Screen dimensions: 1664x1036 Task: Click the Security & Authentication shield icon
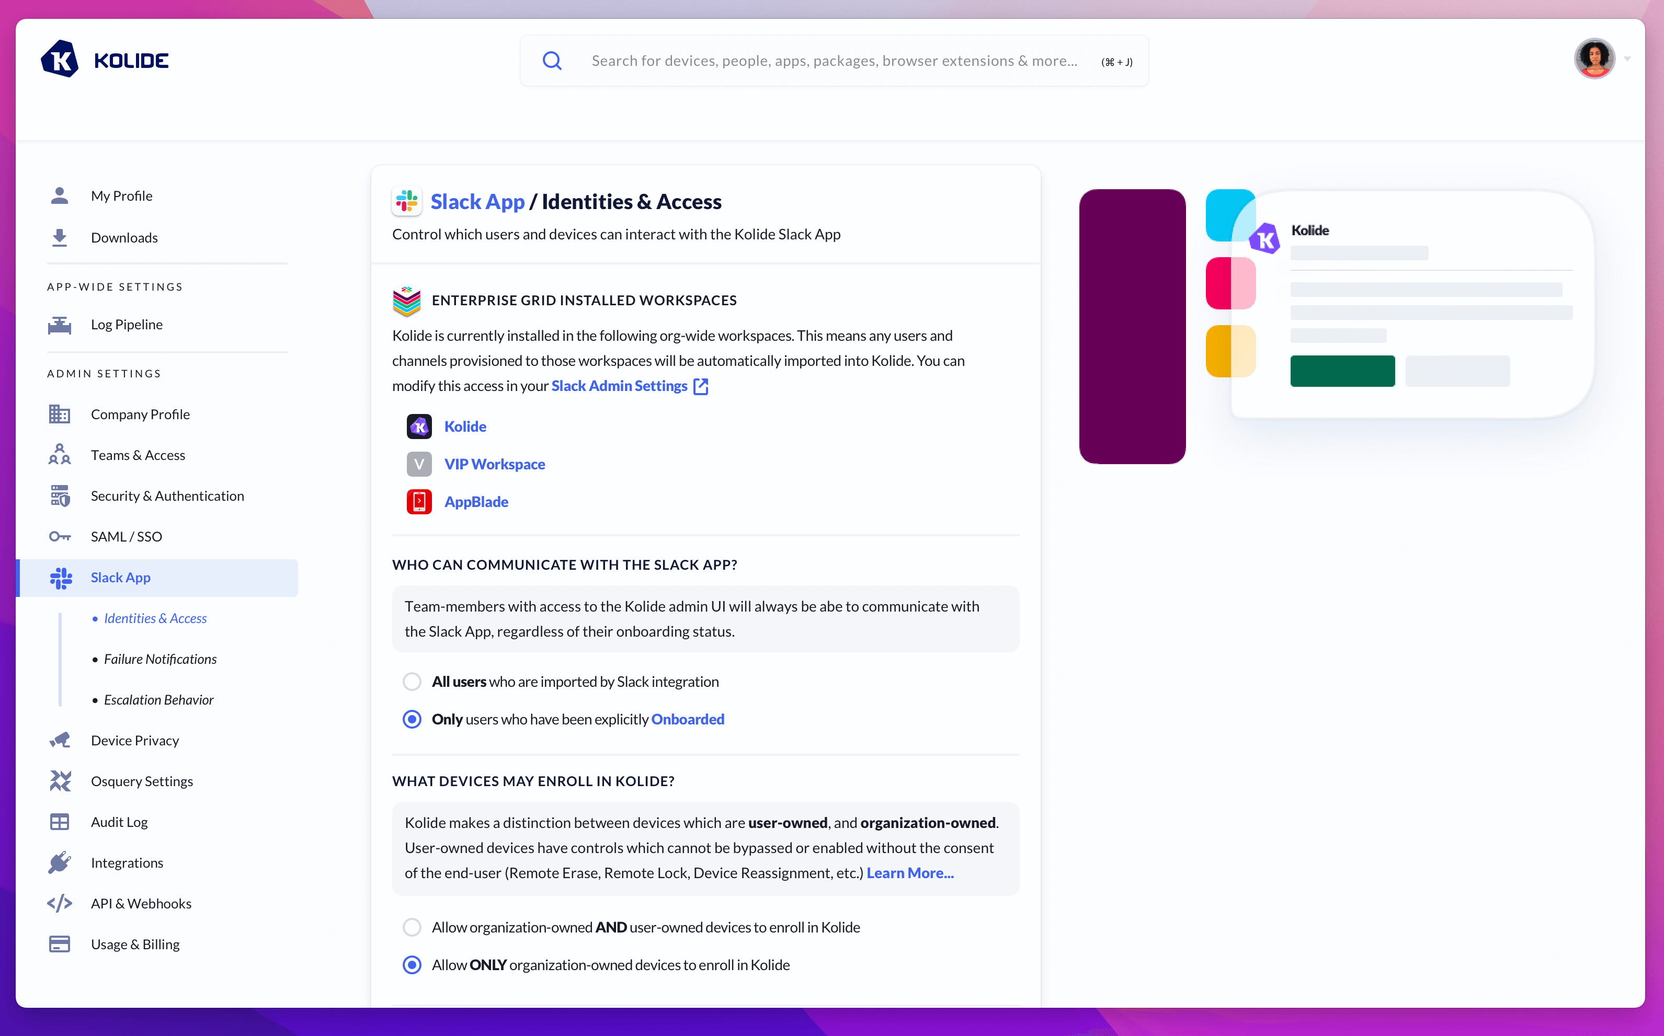60,496
